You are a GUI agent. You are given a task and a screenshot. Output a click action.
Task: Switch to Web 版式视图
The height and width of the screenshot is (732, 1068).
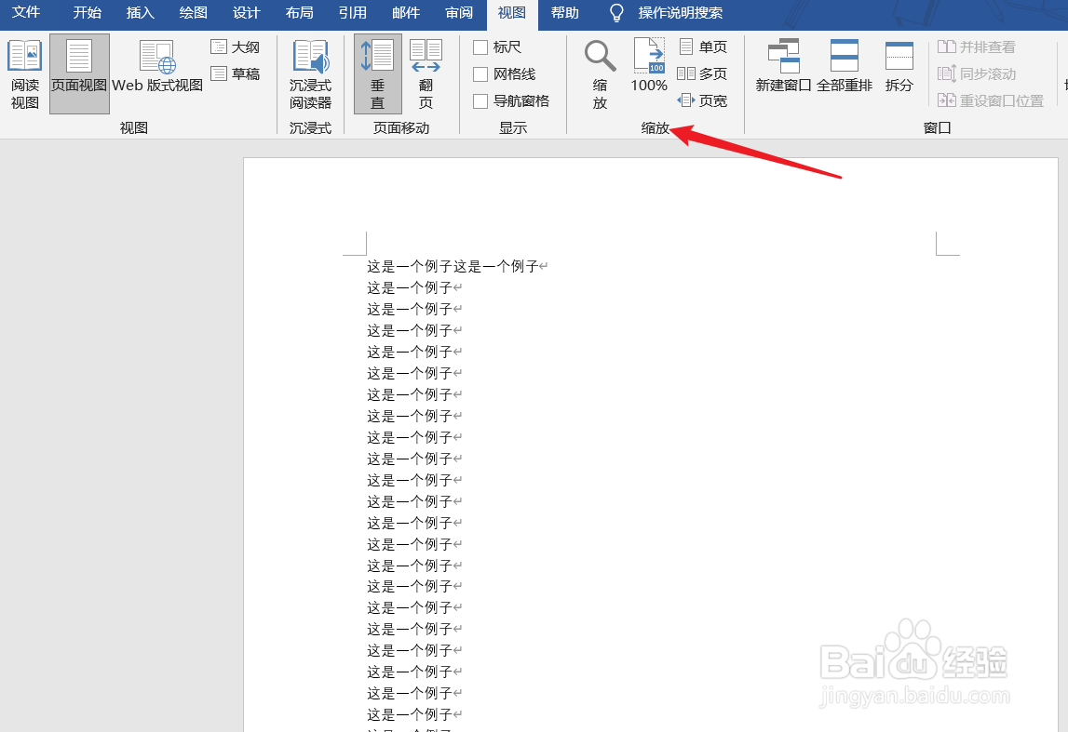pyautogui.click(x=157, y=67)
